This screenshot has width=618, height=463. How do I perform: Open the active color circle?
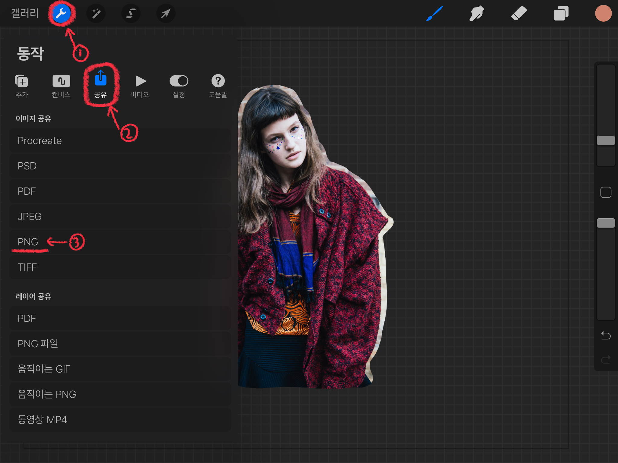[x=603, y=13]
